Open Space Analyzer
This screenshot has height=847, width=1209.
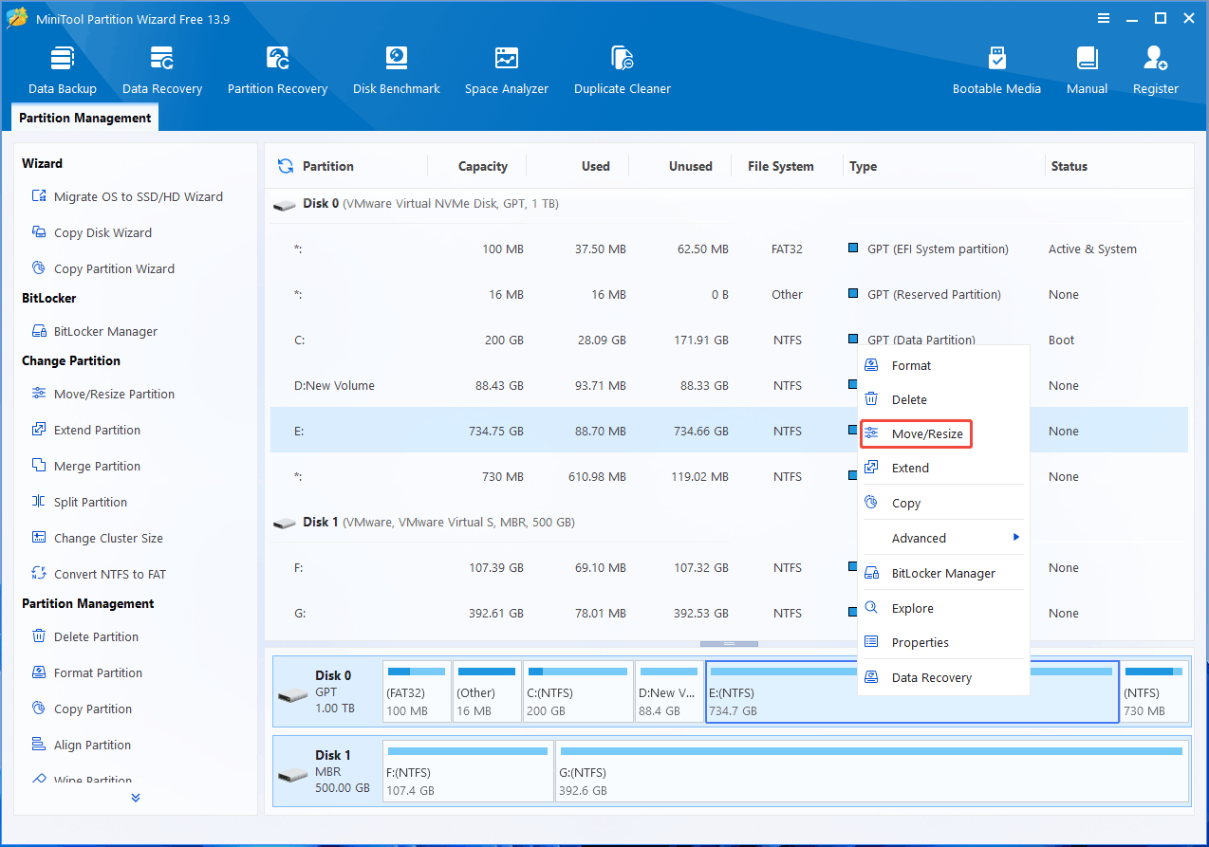tap(507, 70)
